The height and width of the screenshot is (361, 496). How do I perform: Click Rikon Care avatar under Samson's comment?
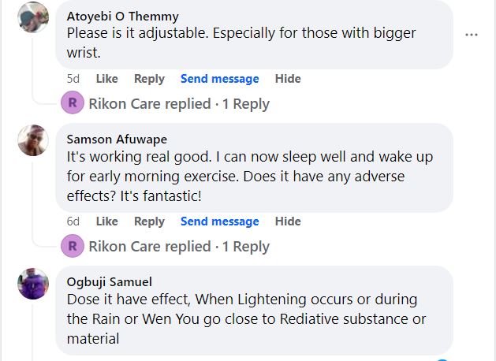pos(73,246)
